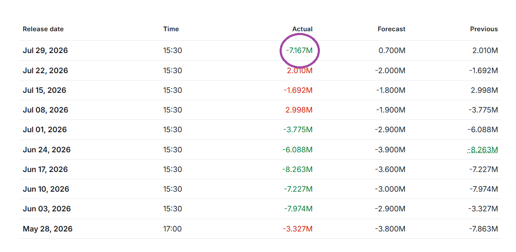Select the Jun 24, 2026 release row

260,150
